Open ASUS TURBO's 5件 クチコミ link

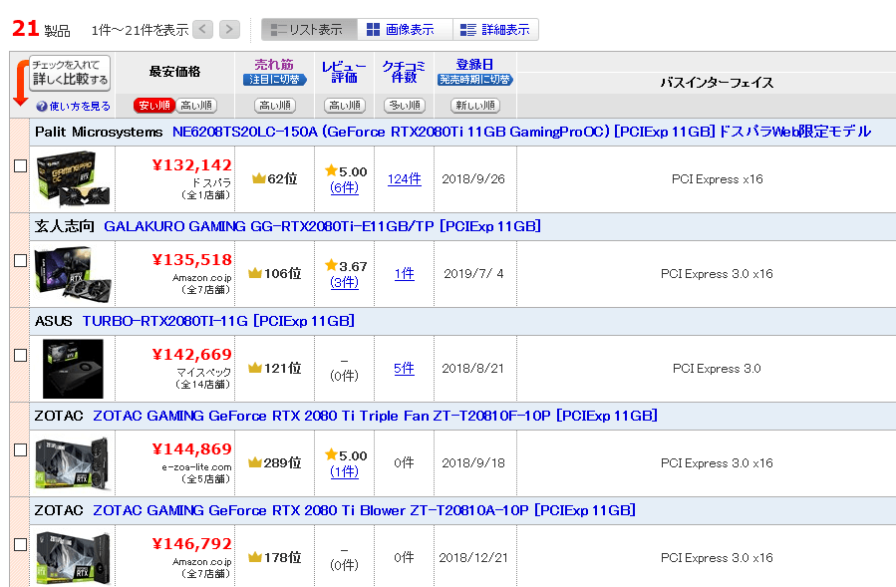tap(405, 369)
